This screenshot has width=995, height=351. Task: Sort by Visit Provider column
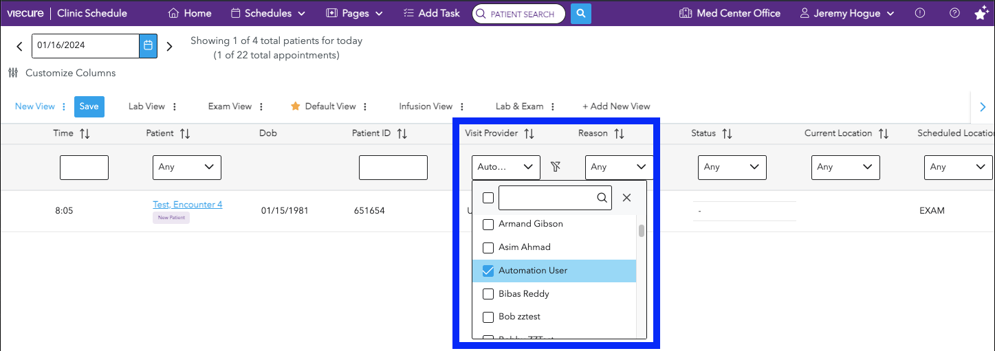[529, 134]
